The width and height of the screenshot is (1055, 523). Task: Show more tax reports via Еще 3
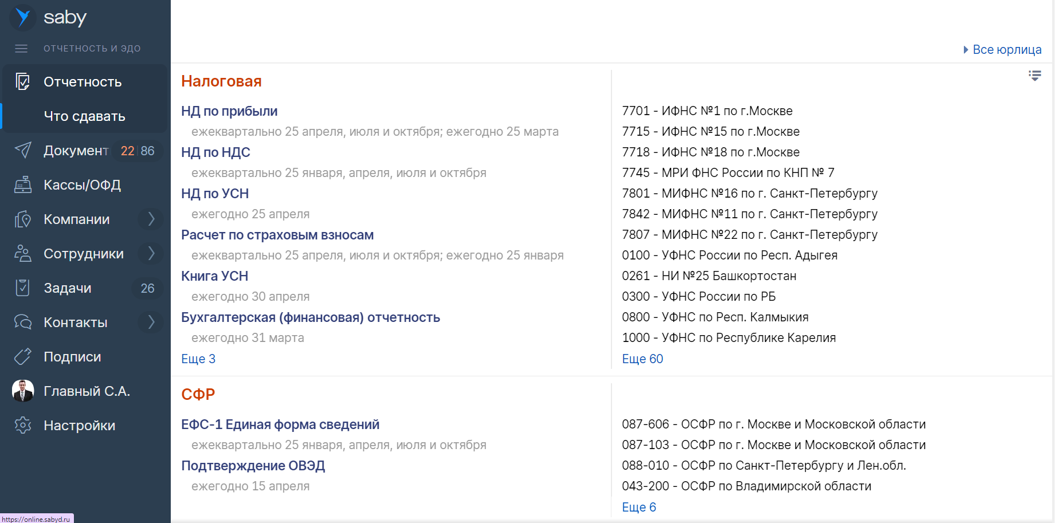pos(198,359)
